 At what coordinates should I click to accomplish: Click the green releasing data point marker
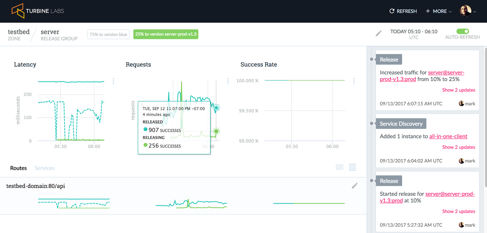pos(216,131)
